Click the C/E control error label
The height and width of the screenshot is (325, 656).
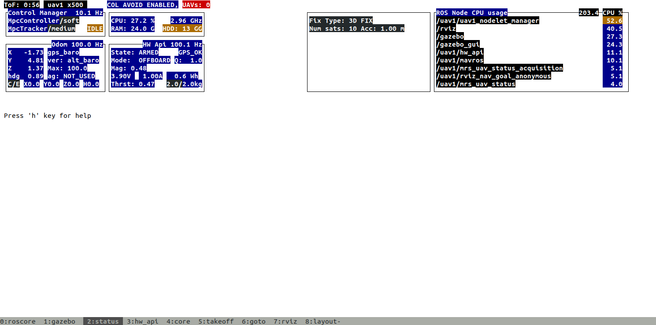14,84
